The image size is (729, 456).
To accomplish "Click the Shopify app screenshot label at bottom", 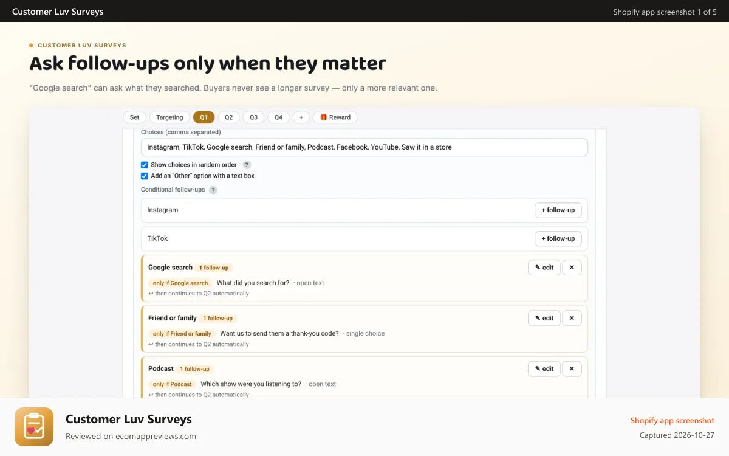I will point(673,421).
